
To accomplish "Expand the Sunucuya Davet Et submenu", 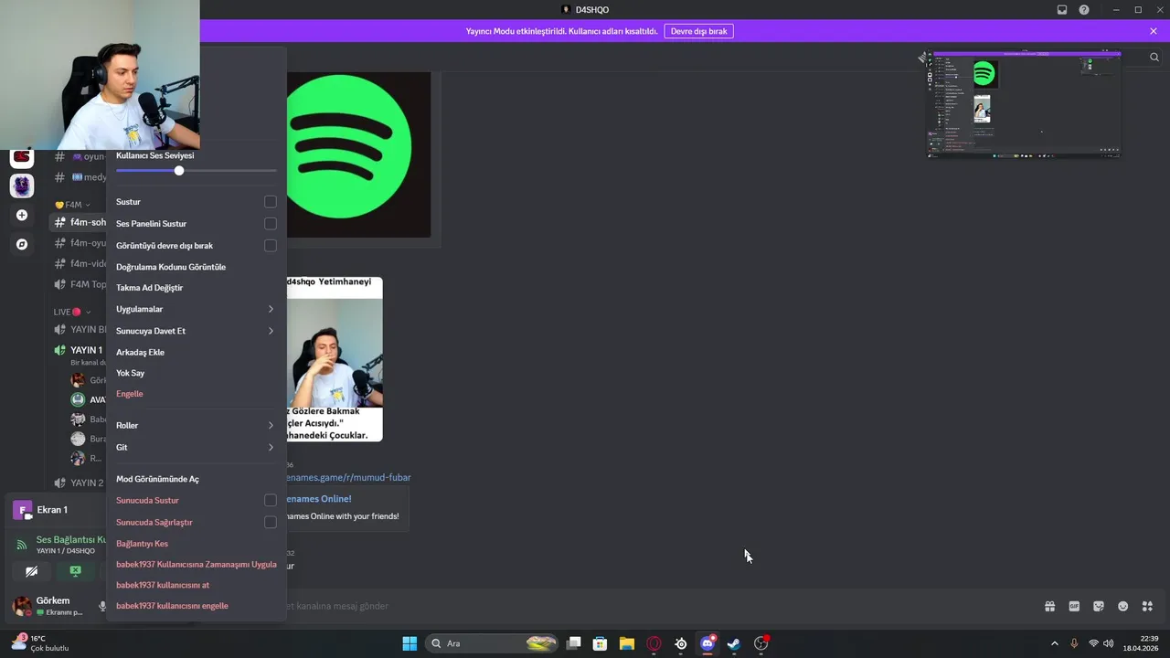I will (x=195, y=331).
